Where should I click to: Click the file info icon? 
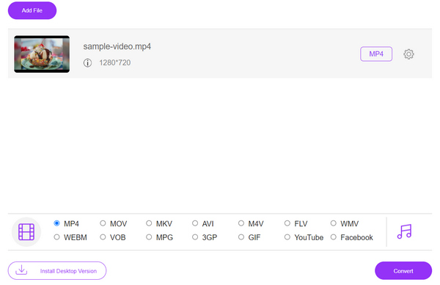pos(87,62)
